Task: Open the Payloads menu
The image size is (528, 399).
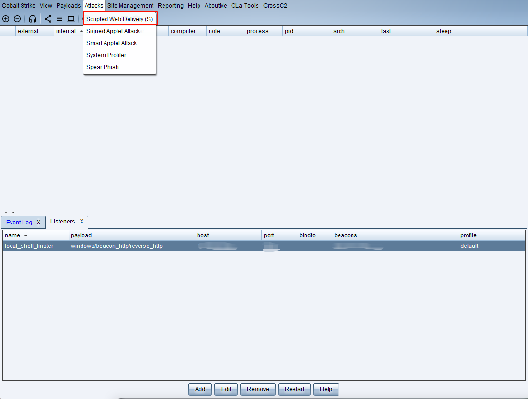Action: coord(69,6)
